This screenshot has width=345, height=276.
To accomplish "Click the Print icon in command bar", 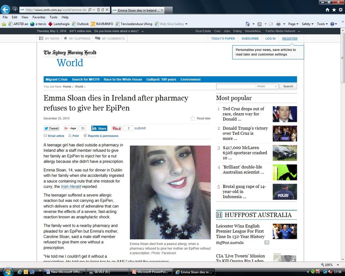I will tap(278, 24).
